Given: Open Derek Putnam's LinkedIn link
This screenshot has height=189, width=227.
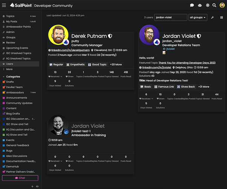Looking at the screenshot, I should tap(71, 50).
